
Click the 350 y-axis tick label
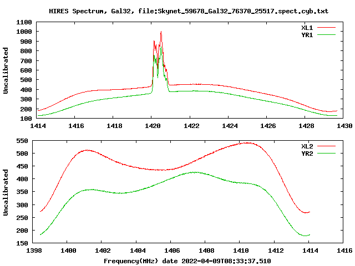[x=22, y=192]
